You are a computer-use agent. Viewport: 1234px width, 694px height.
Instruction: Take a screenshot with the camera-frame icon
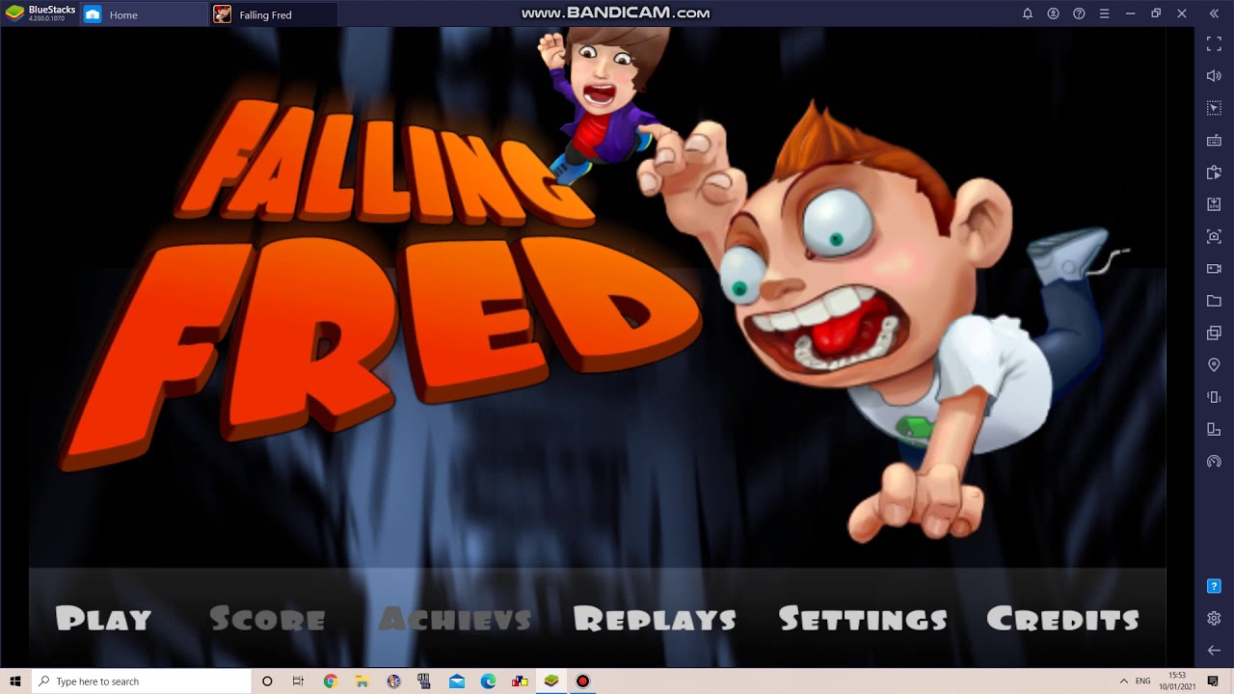(x=1214, y=236)
